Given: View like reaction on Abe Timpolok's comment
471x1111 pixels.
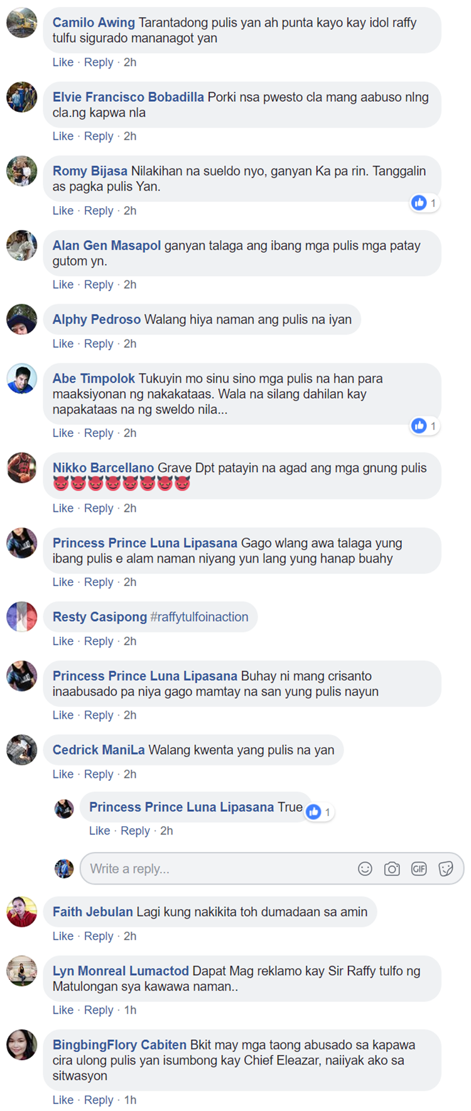Looking at the screenshot, I should (425, 426).
